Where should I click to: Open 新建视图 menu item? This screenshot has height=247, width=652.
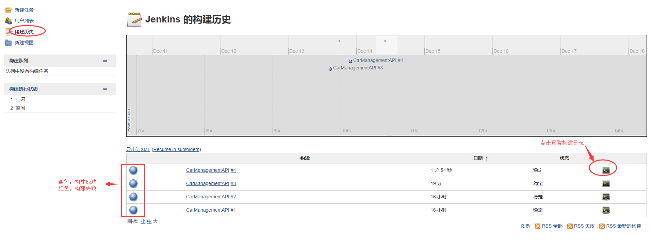click(24, 43)
